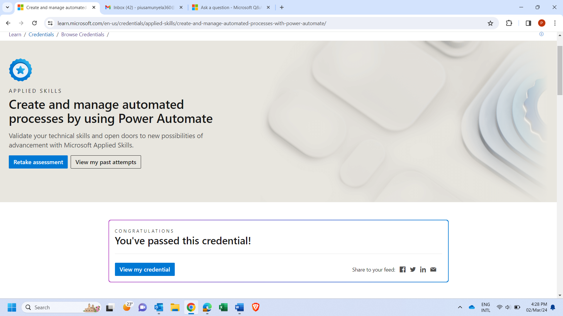Image resolution: width=563 pixels, height=316 pixels.
Task: Click Retake assessment button
Action: (x=38, y=162)
